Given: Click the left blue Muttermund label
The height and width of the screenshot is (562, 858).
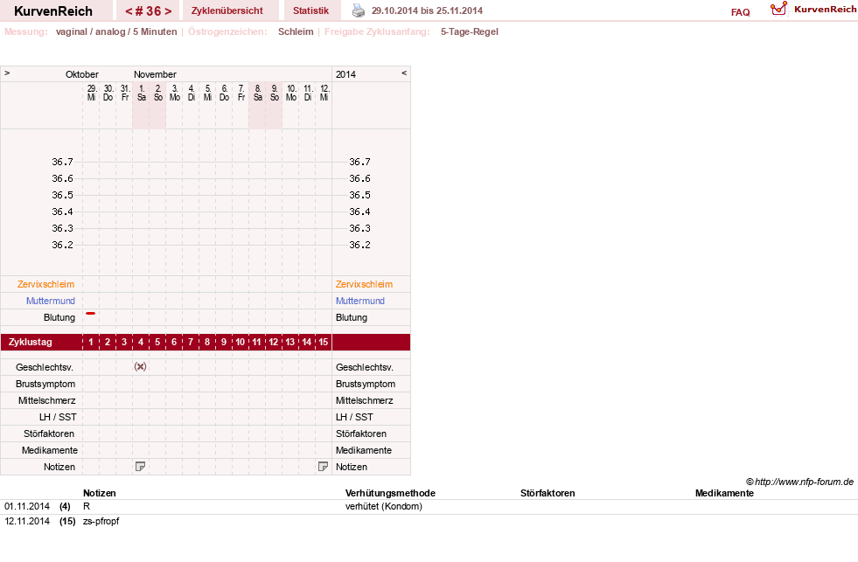Looking at the screenshot, I should point(51,301).
